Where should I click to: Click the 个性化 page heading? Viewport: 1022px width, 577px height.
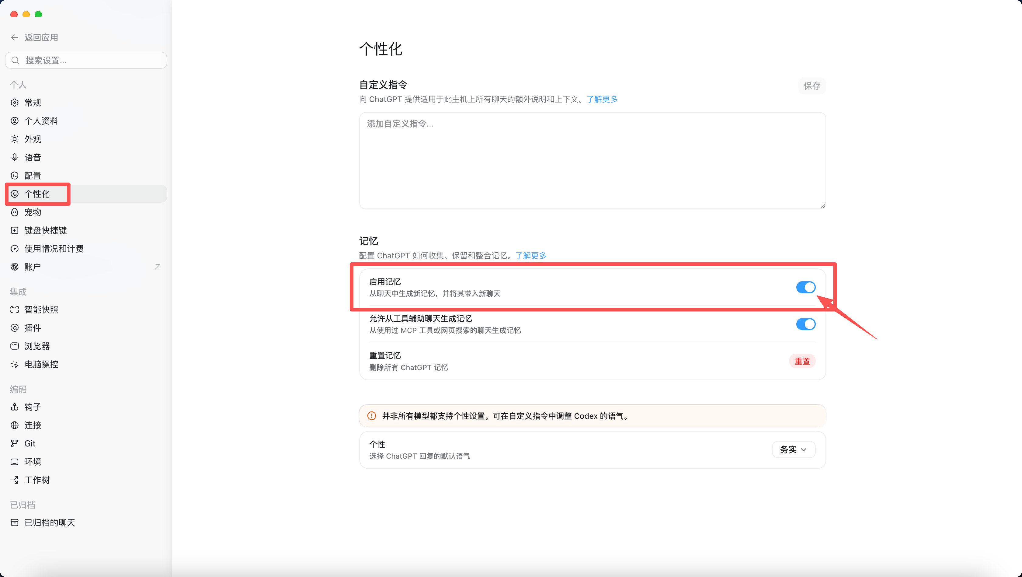pyautogui.click(x=381, y=49)
